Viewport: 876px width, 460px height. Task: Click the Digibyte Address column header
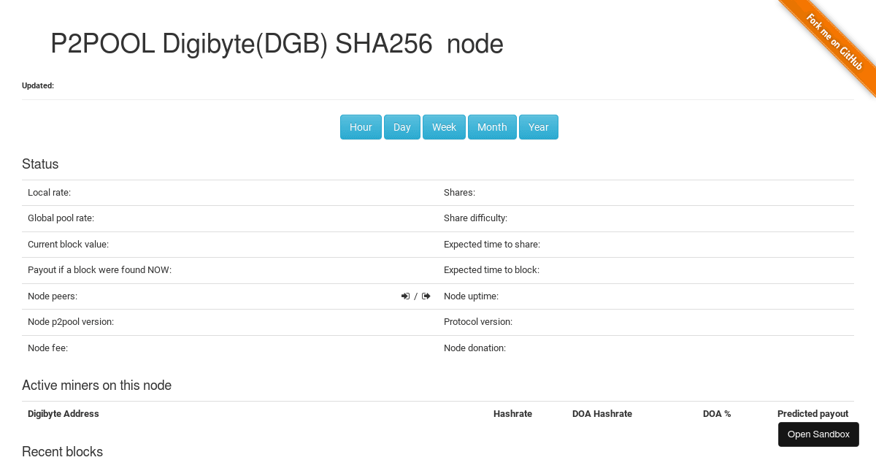(63, 413)
